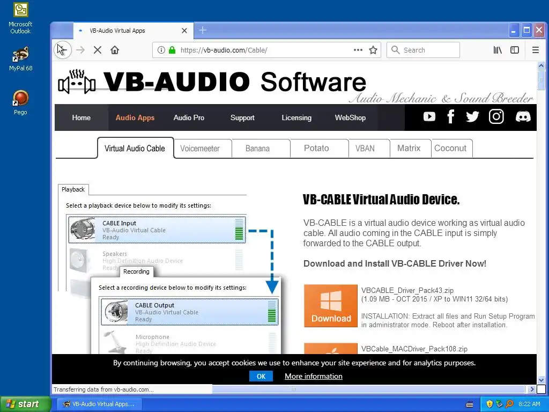The width and height of the screenshot is (549, 412).
Task: Go to the Home navigation item
Action: [81, 117]
